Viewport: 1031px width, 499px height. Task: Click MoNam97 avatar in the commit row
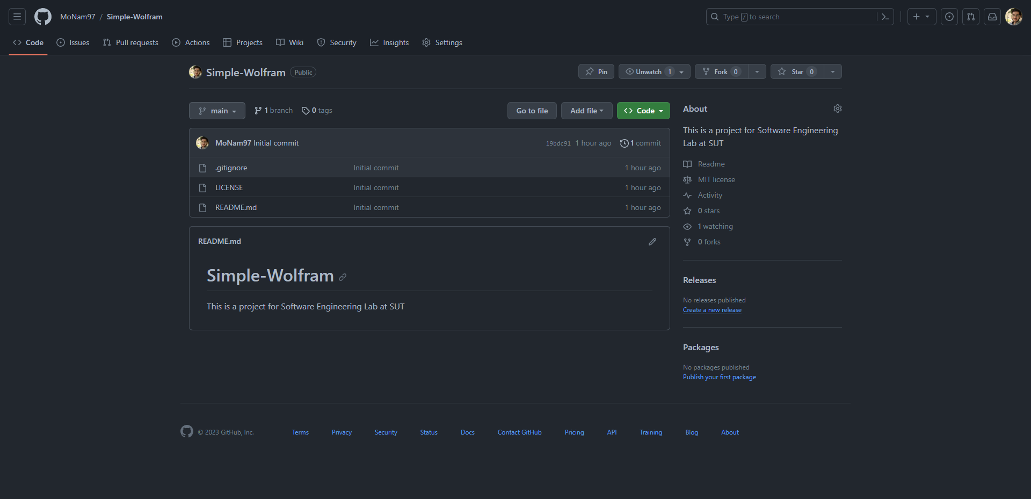[202, 143]
